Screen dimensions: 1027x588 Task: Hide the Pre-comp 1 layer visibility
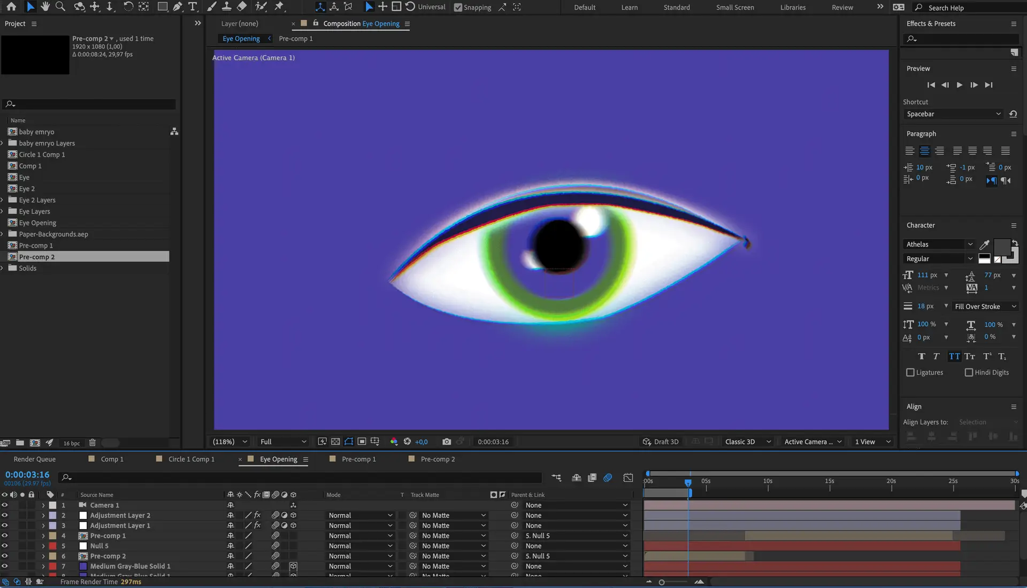[x=5, y=536]
